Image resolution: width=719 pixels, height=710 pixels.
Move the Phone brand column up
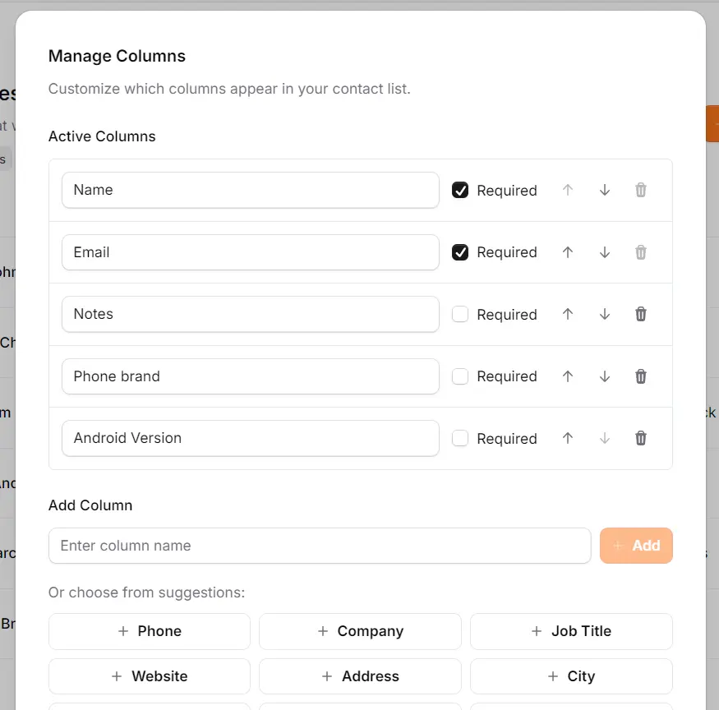567,376
